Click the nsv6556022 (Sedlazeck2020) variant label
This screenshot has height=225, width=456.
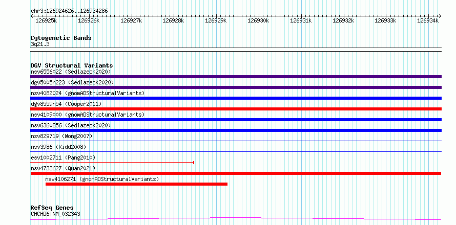[71, 72]
